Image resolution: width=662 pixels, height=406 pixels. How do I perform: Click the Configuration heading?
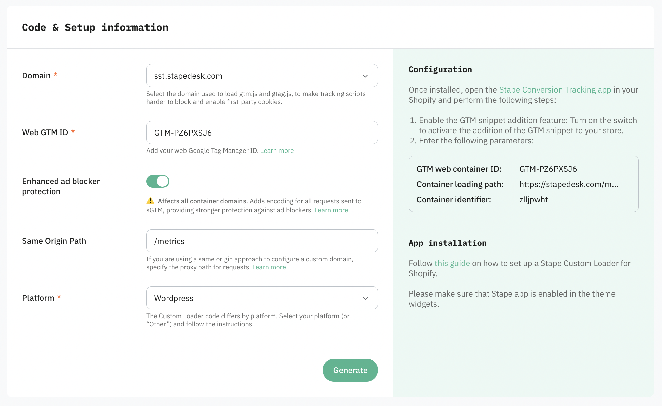point(440,69)
